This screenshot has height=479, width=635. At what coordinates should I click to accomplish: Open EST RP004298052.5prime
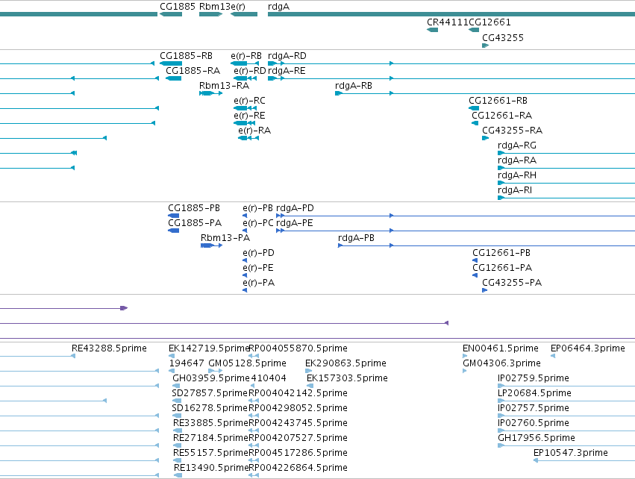point(298,408)
